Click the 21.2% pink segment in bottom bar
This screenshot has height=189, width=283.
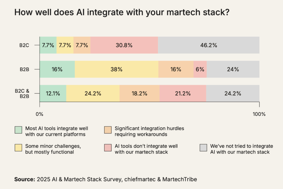[x=183, y=93]
